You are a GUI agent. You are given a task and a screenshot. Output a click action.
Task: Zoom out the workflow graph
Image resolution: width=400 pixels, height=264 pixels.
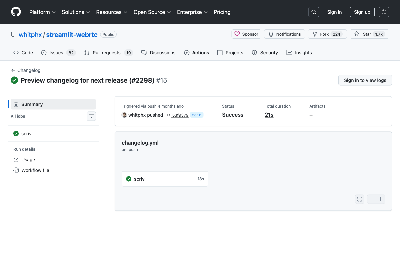coord(372,199)
